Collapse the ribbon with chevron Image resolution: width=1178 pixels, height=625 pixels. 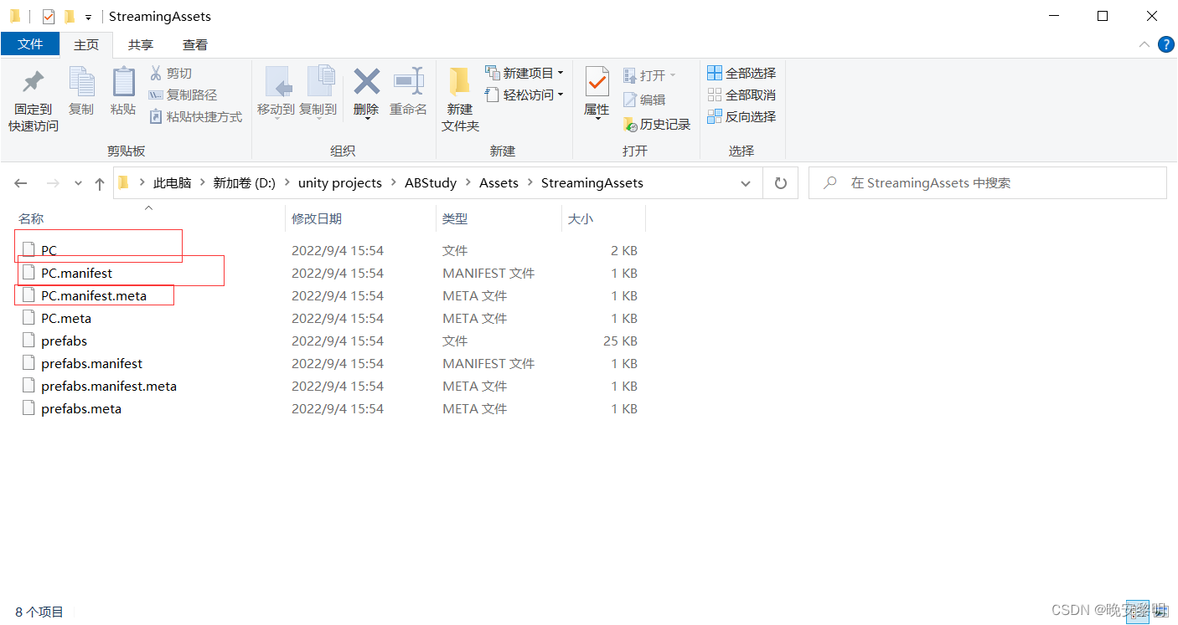(1144, 44)
